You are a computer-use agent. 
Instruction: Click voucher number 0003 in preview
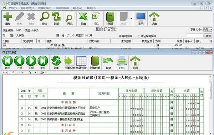point(44,119)
